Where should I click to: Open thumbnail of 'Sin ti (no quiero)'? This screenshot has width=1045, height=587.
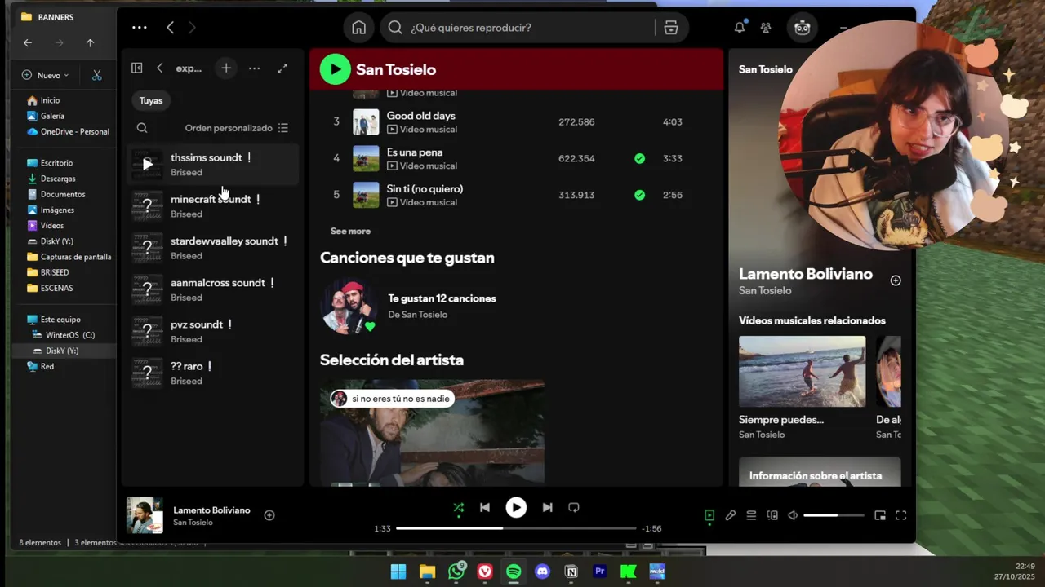coord(366,195)
